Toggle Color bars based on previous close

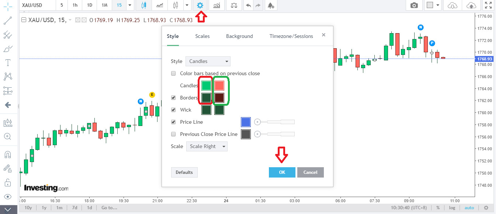tap(173, 73)
